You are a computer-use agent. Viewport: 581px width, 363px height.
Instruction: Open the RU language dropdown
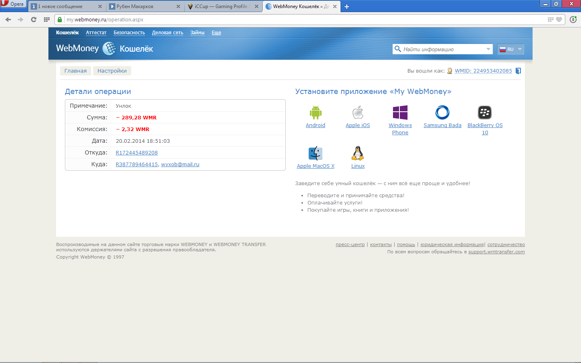[511, 49]
